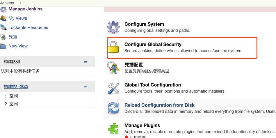Click the 构建队列 panel title

point(12,62)
